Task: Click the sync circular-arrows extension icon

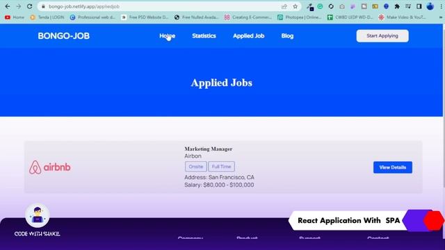Action: coord(331,6)
